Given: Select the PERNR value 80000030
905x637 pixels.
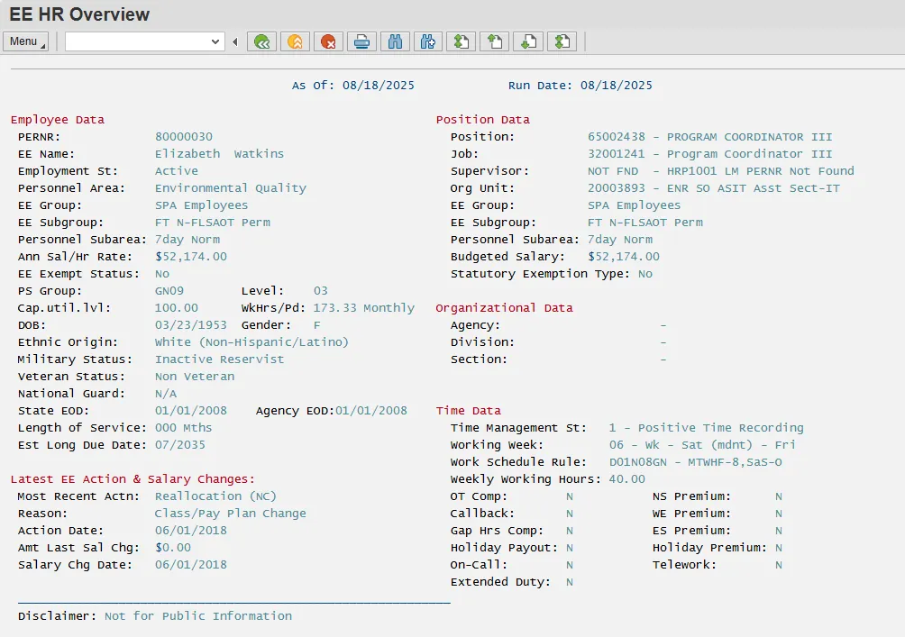Looking at the screenshot, I should [x=184, y=137].
